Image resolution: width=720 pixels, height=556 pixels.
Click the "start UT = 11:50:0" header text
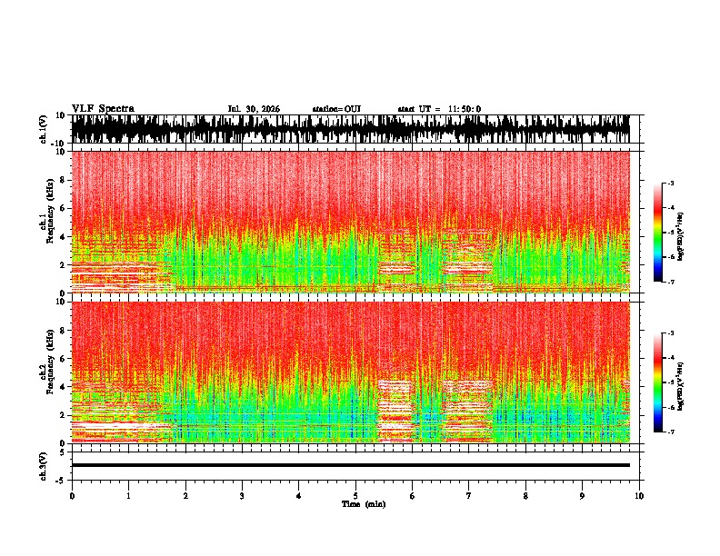439,109
